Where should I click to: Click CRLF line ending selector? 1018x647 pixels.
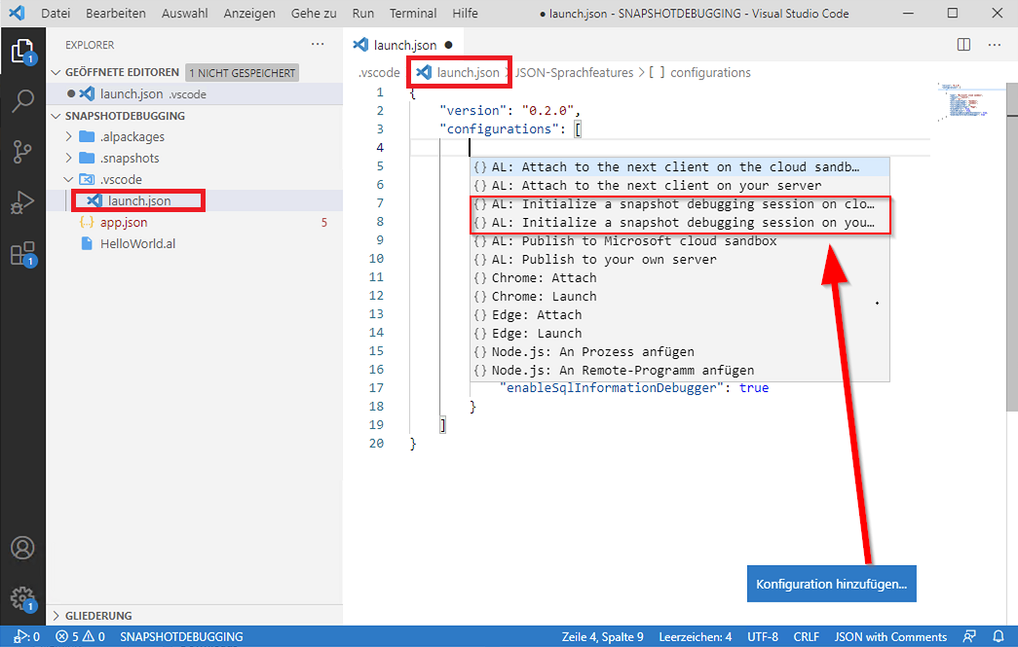[806, 636]
